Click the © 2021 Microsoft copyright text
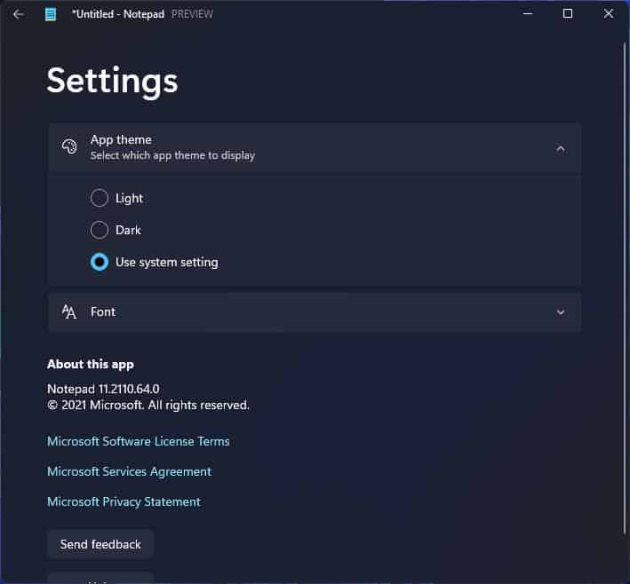Image resolution: width=630 pixels, height=584 pixels. pos(148,406)
